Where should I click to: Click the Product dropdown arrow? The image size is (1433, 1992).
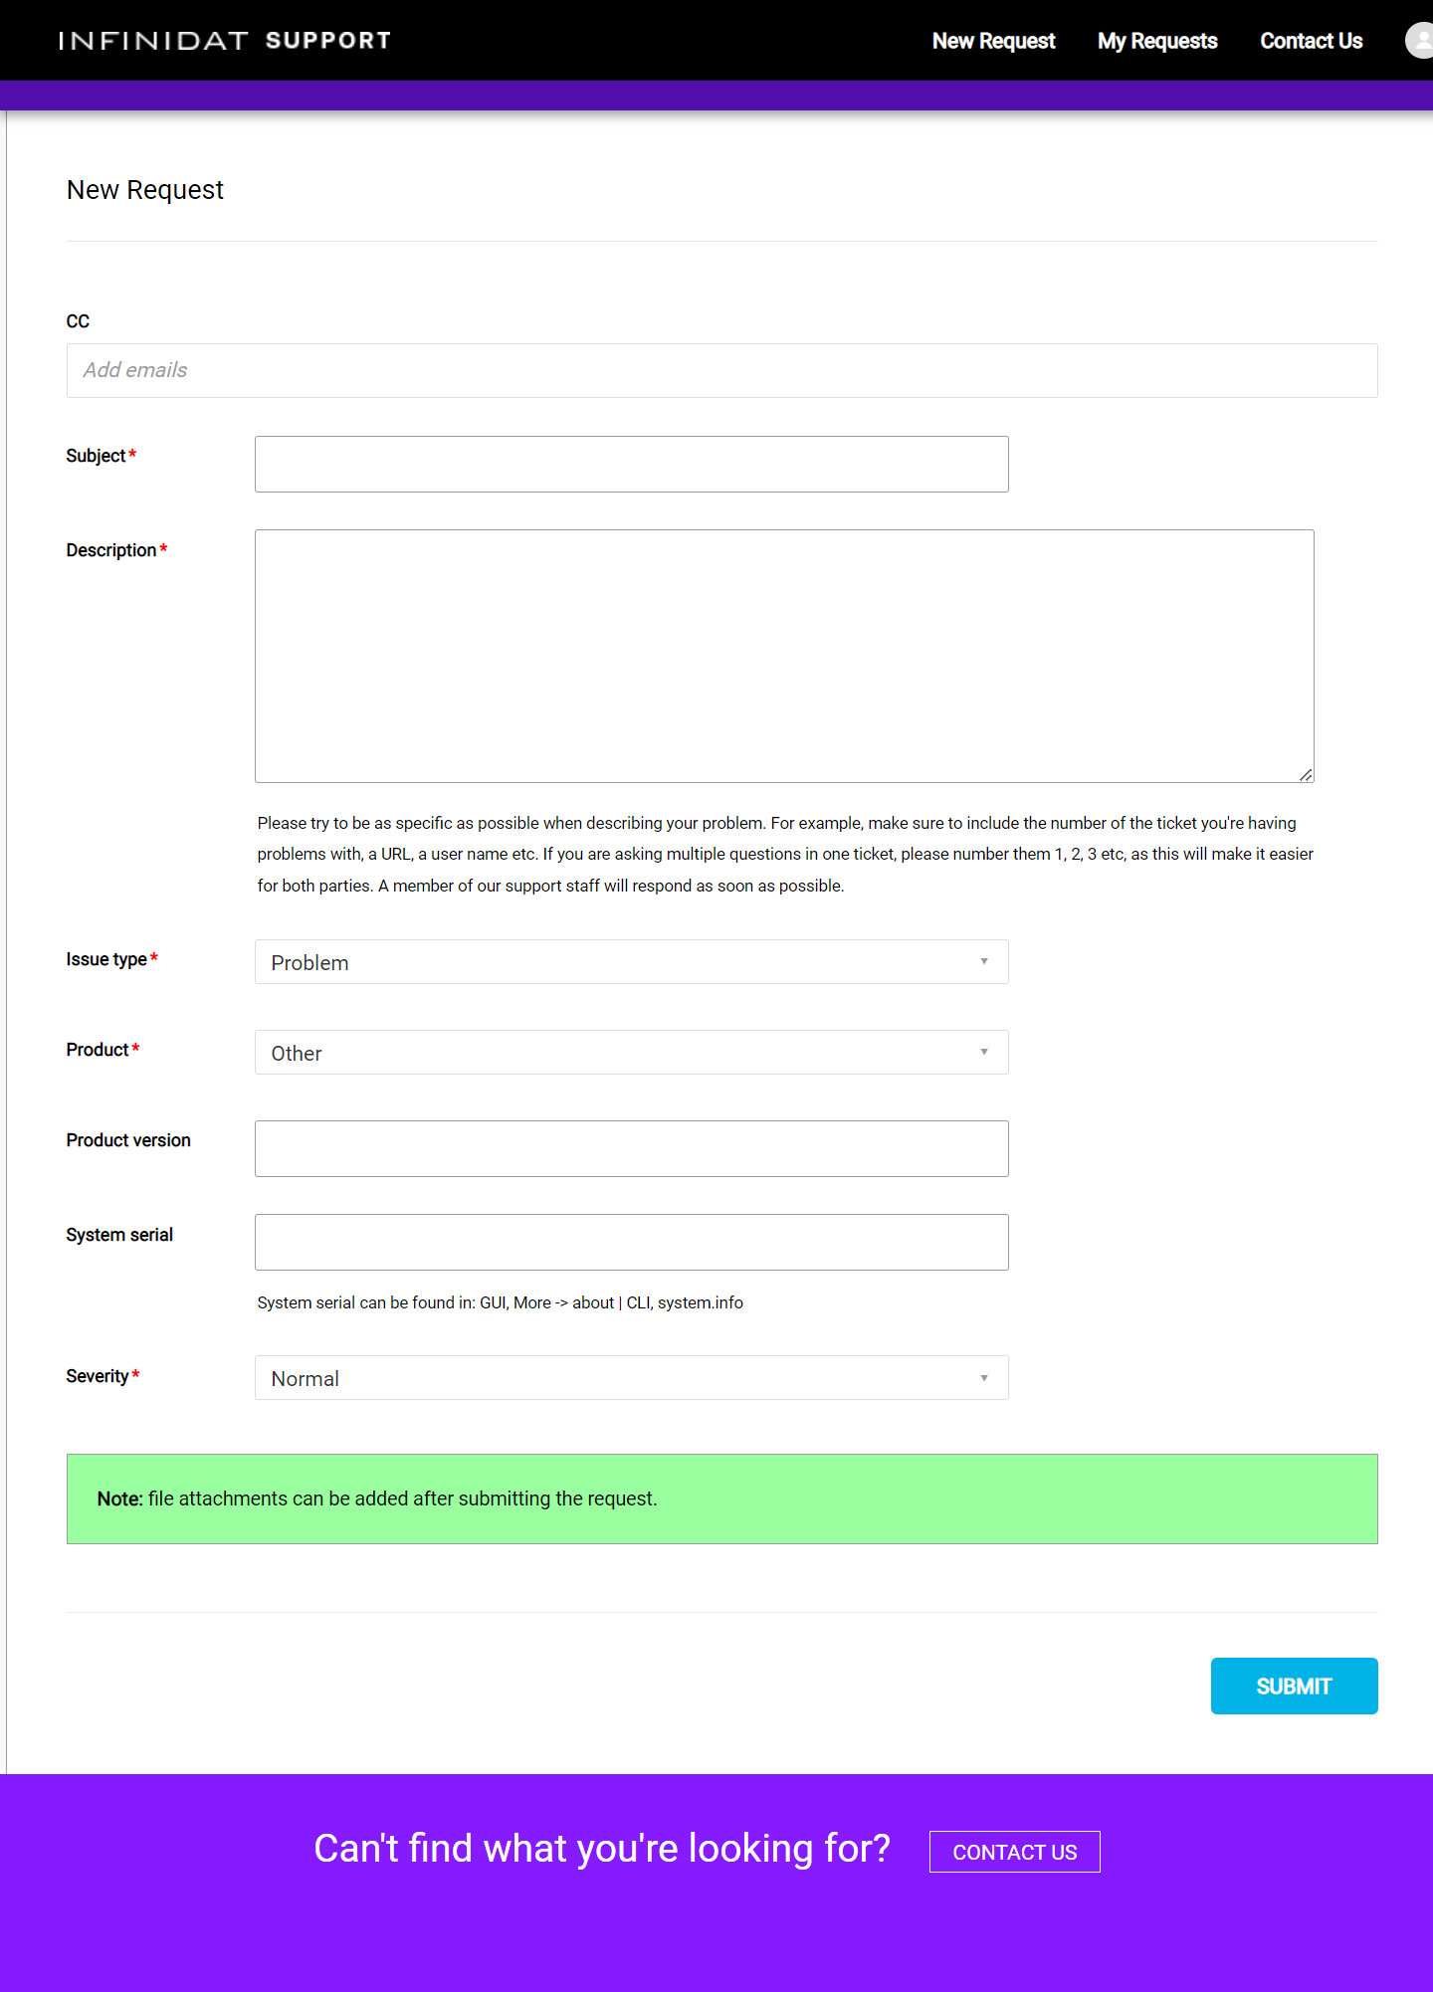pyautogui.click(x=984, y=1052)
